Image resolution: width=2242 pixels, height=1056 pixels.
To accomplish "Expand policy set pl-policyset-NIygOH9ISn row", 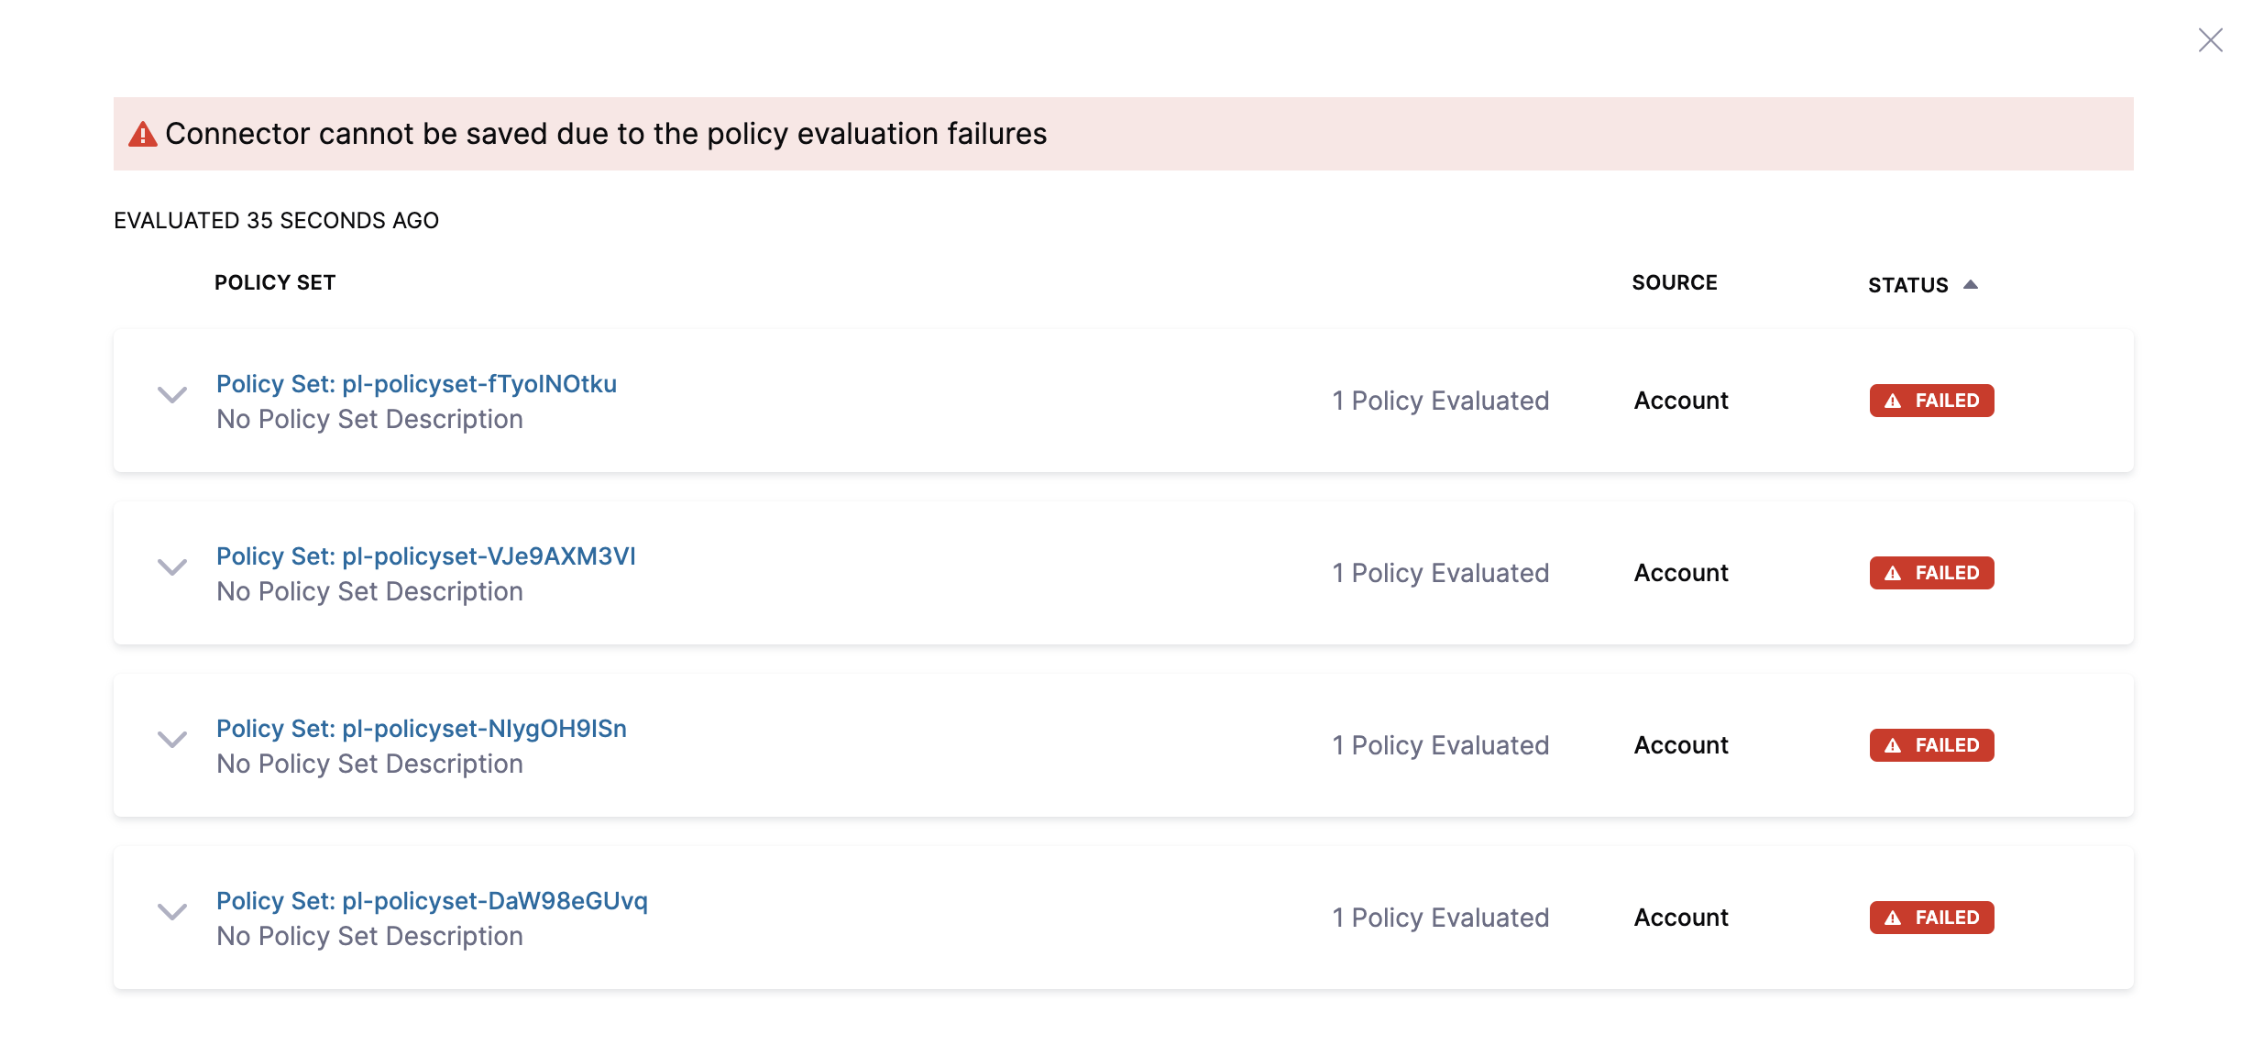I will 172,740.
